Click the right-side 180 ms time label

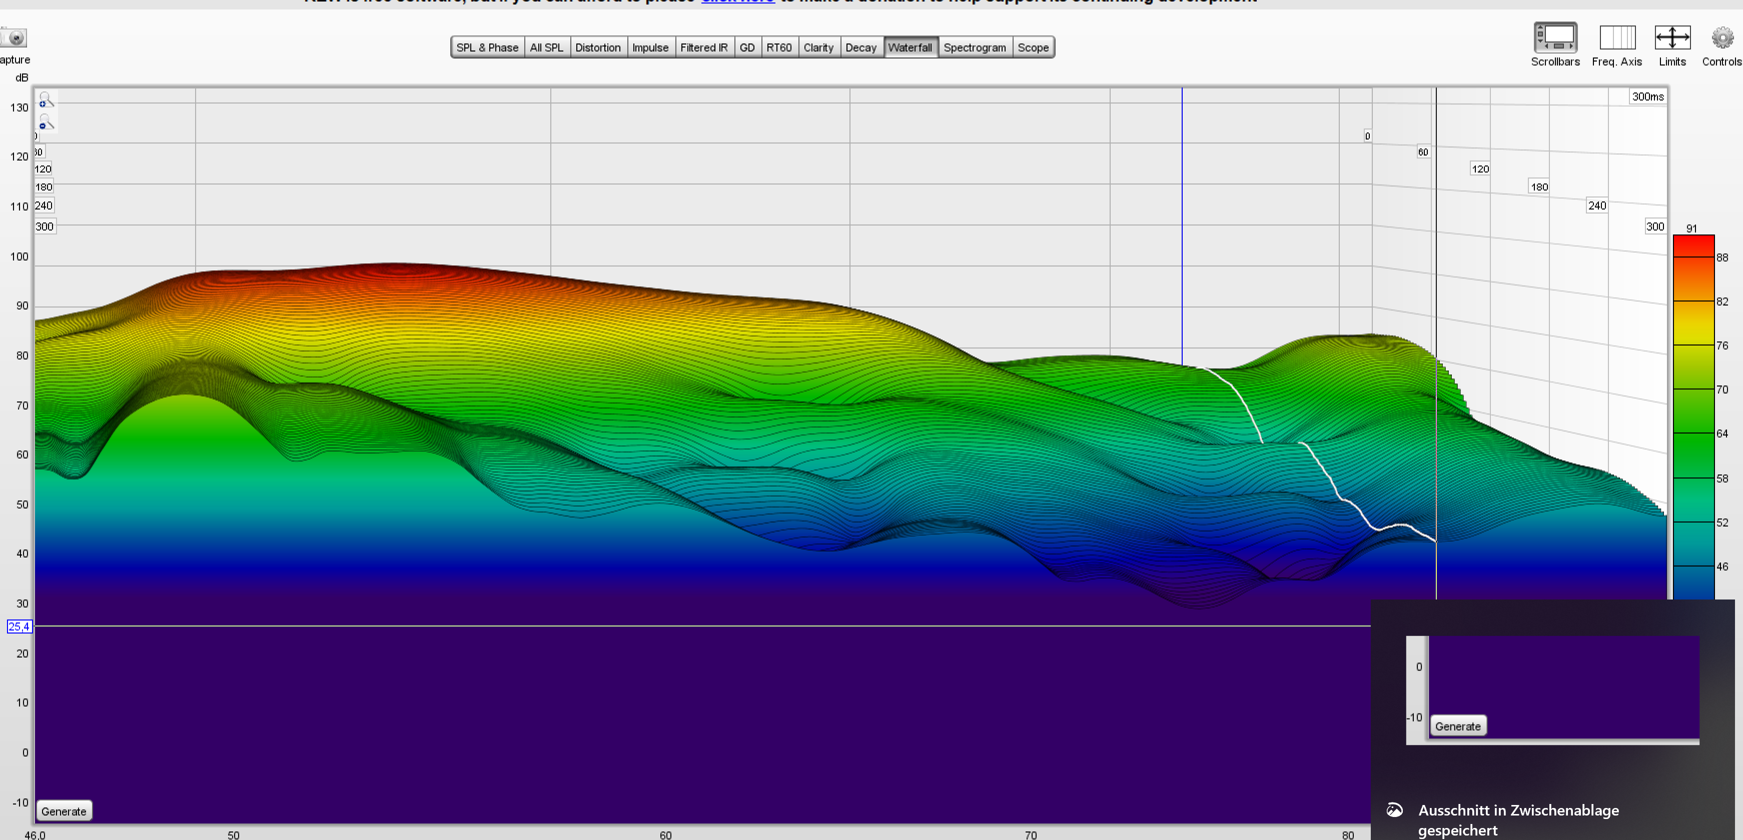(1539, 186)
